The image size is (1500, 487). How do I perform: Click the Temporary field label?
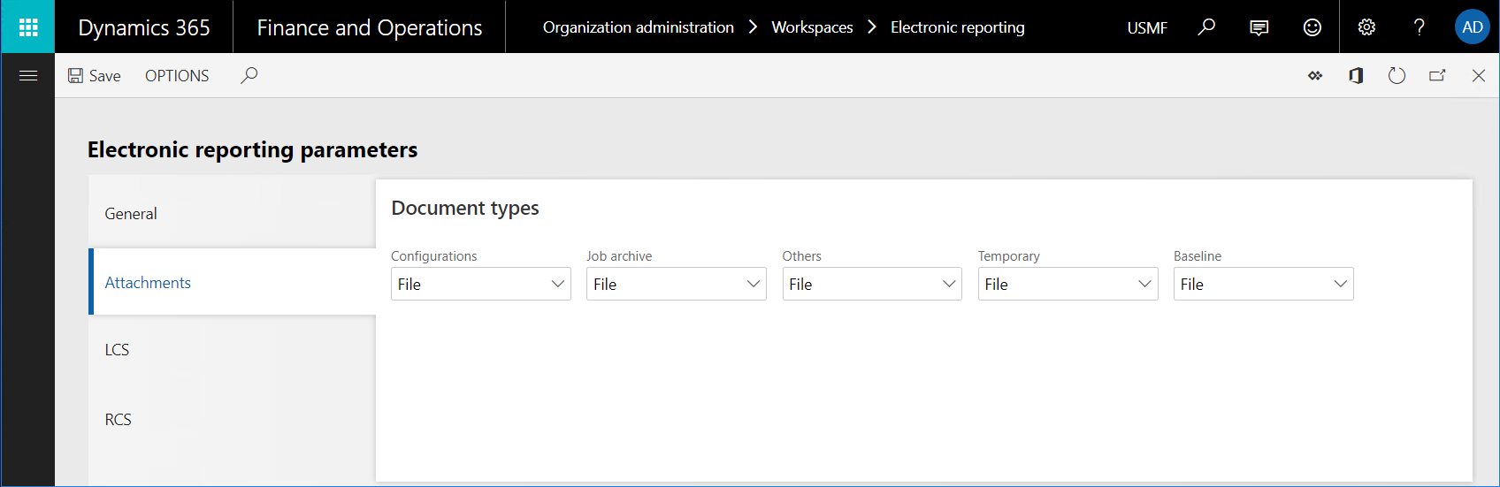point(1009,256)
